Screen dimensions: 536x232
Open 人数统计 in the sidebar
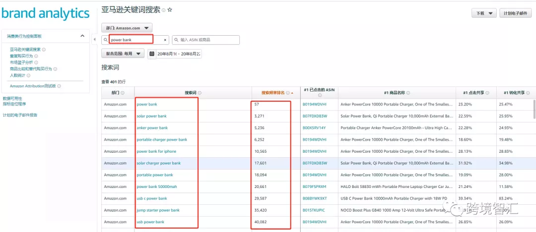pyautogui.click(x=17, y=75)
